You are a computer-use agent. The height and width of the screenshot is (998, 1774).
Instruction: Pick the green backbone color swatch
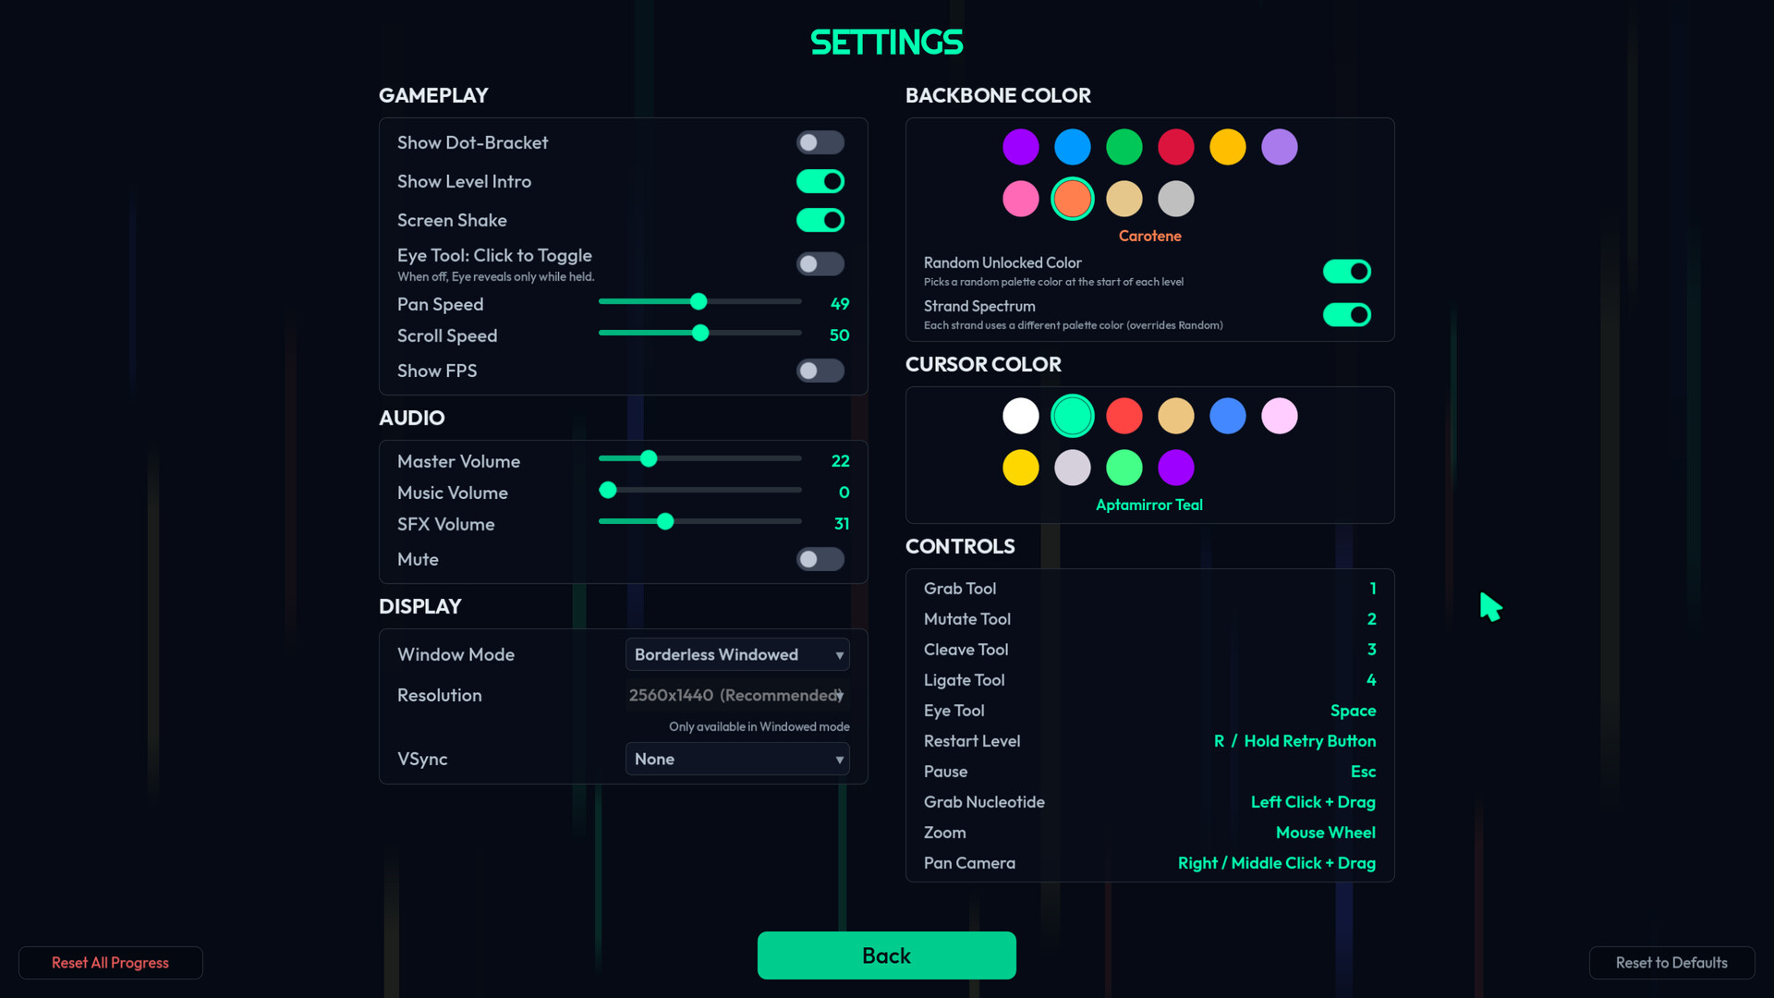pyautogui.click(x=1124, y=147)
